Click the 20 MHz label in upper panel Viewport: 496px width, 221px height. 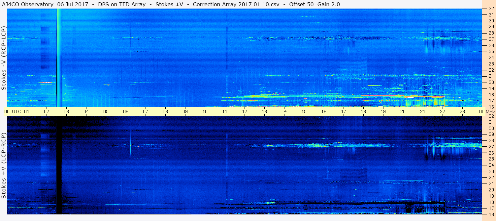pyautogui.click(x=491, y=82)
